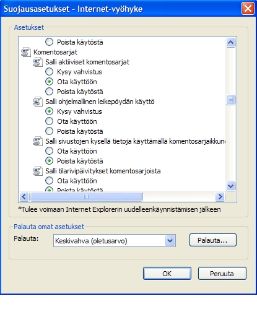The height and width of the screenshot is (322, 257).
Task: Select Ota käyttöön for leikepöydän käyttö
Action: [x=49, y=121]
